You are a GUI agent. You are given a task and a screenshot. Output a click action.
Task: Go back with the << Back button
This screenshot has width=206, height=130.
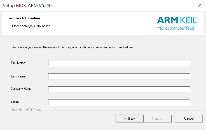click(130, 119)
